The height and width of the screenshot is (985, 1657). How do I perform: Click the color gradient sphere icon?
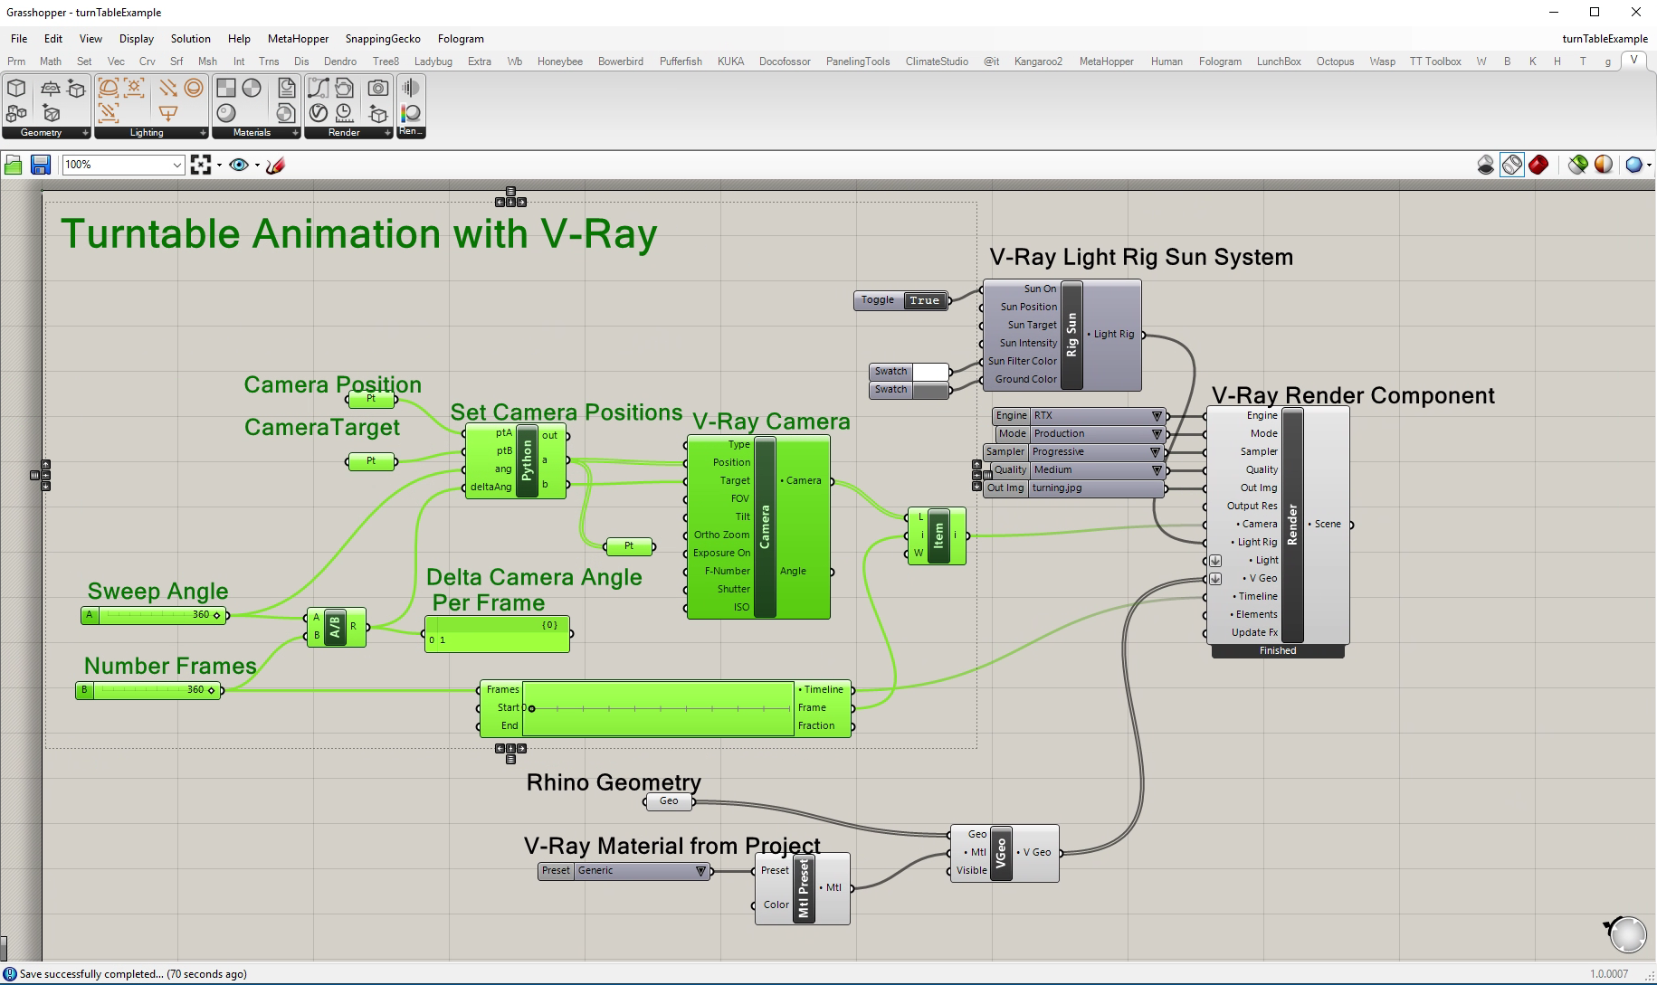411,113
